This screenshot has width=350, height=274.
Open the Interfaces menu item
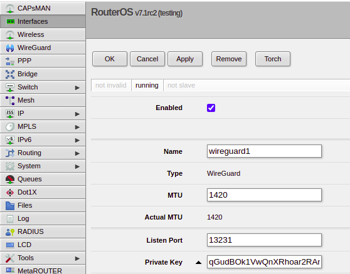click(43, 21)
